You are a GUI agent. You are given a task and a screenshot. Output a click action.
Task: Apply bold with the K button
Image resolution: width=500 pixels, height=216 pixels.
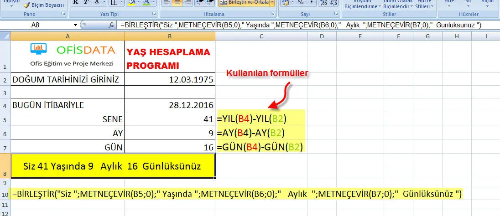click(76, 3)
